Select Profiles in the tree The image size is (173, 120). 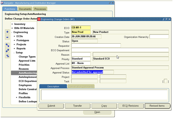(x=23, y=93)
